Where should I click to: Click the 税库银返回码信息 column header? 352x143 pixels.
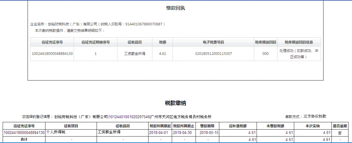[299, 42]
